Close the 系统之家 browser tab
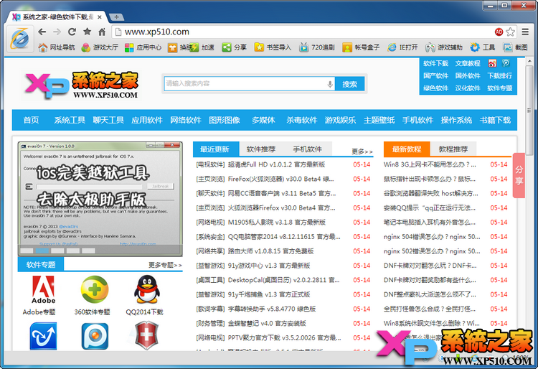The image size is (538, 369). coord(100,17)
